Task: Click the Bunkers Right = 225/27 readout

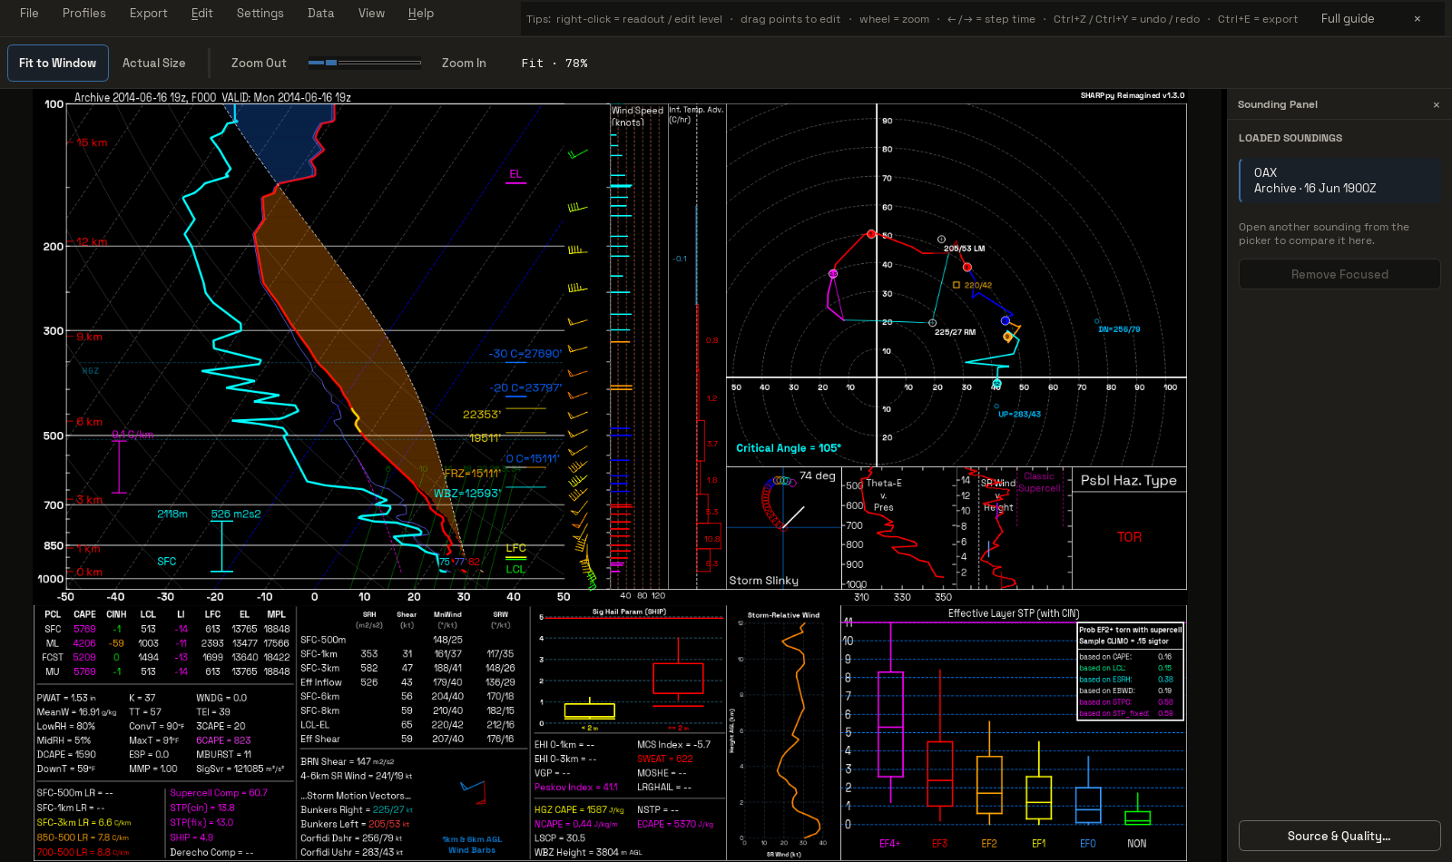Action: point(357,809)
